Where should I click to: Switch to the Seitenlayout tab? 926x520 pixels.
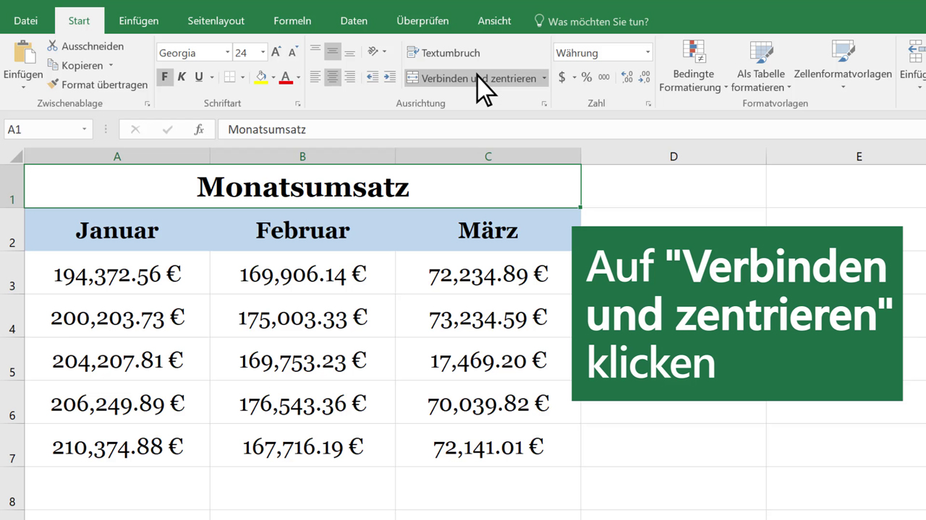(x=216, y=21)
